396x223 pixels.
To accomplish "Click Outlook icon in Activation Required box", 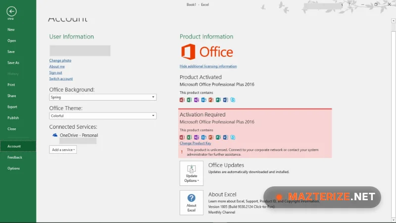I will pyautogui.click(x=204, y=137).
